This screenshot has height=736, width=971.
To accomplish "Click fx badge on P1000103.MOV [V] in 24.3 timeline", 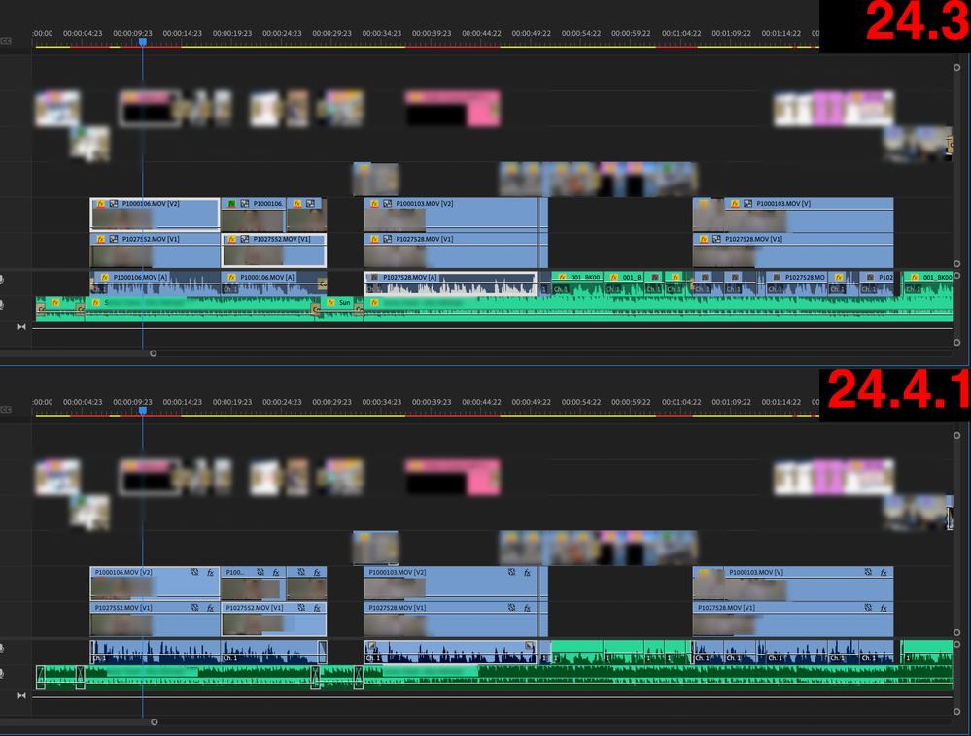I will pyautogui.click(x=735, y=204).
